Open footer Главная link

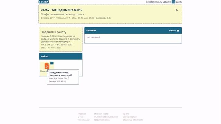(x=81, y=114)
